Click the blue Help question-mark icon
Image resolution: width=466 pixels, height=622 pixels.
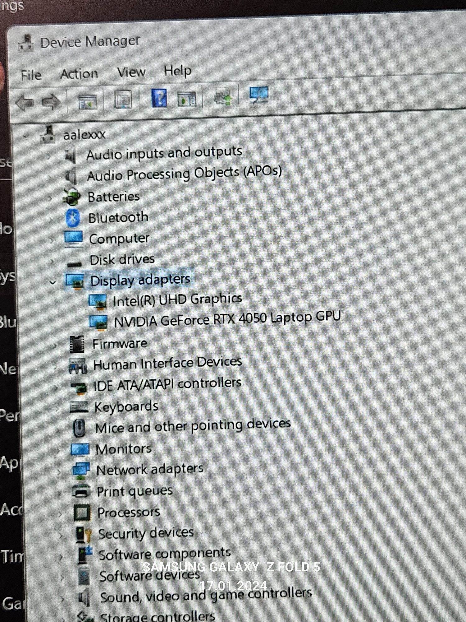click(159, 98)
